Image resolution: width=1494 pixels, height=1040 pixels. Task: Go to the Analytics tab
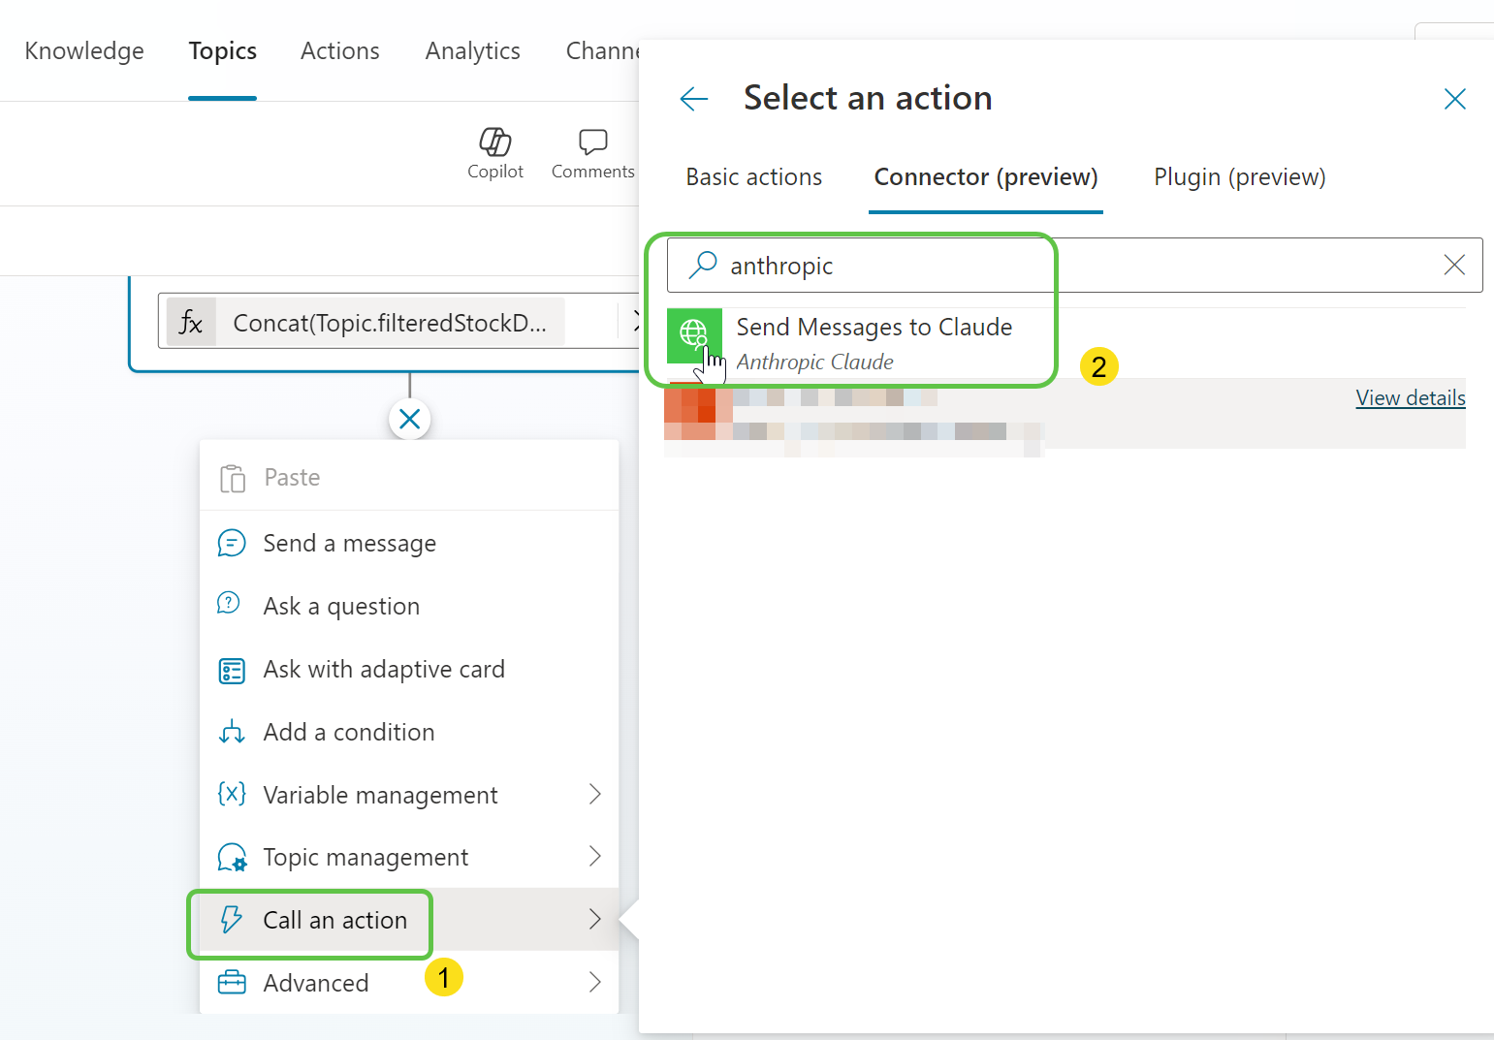[473, 50]
